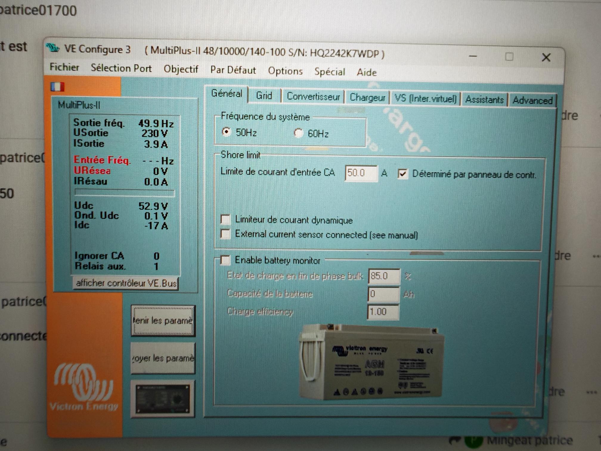Click the AC input current limit field

(x=360, y=173)
